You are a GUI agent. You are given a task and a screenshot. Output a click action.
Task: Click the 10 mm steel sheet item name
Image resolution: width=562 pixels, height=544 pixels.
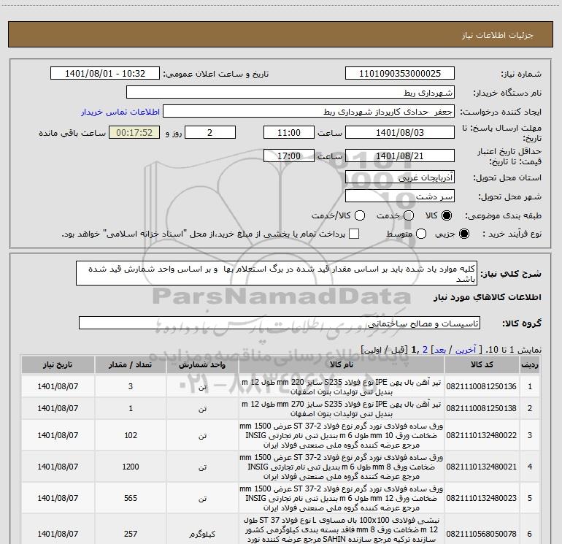pyautogui.click(x=342, y=435)
